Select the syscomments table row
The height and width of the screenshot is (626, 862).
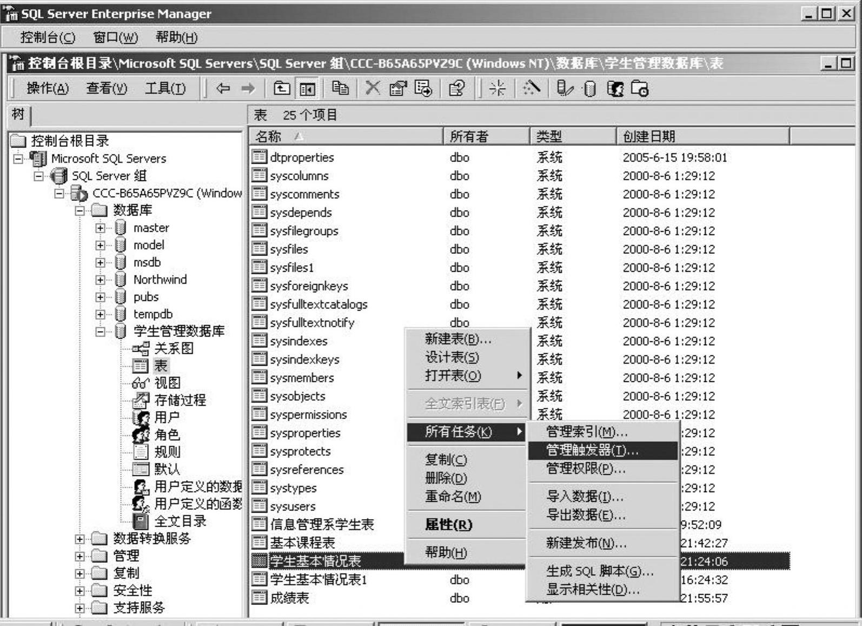click(520, 194)
